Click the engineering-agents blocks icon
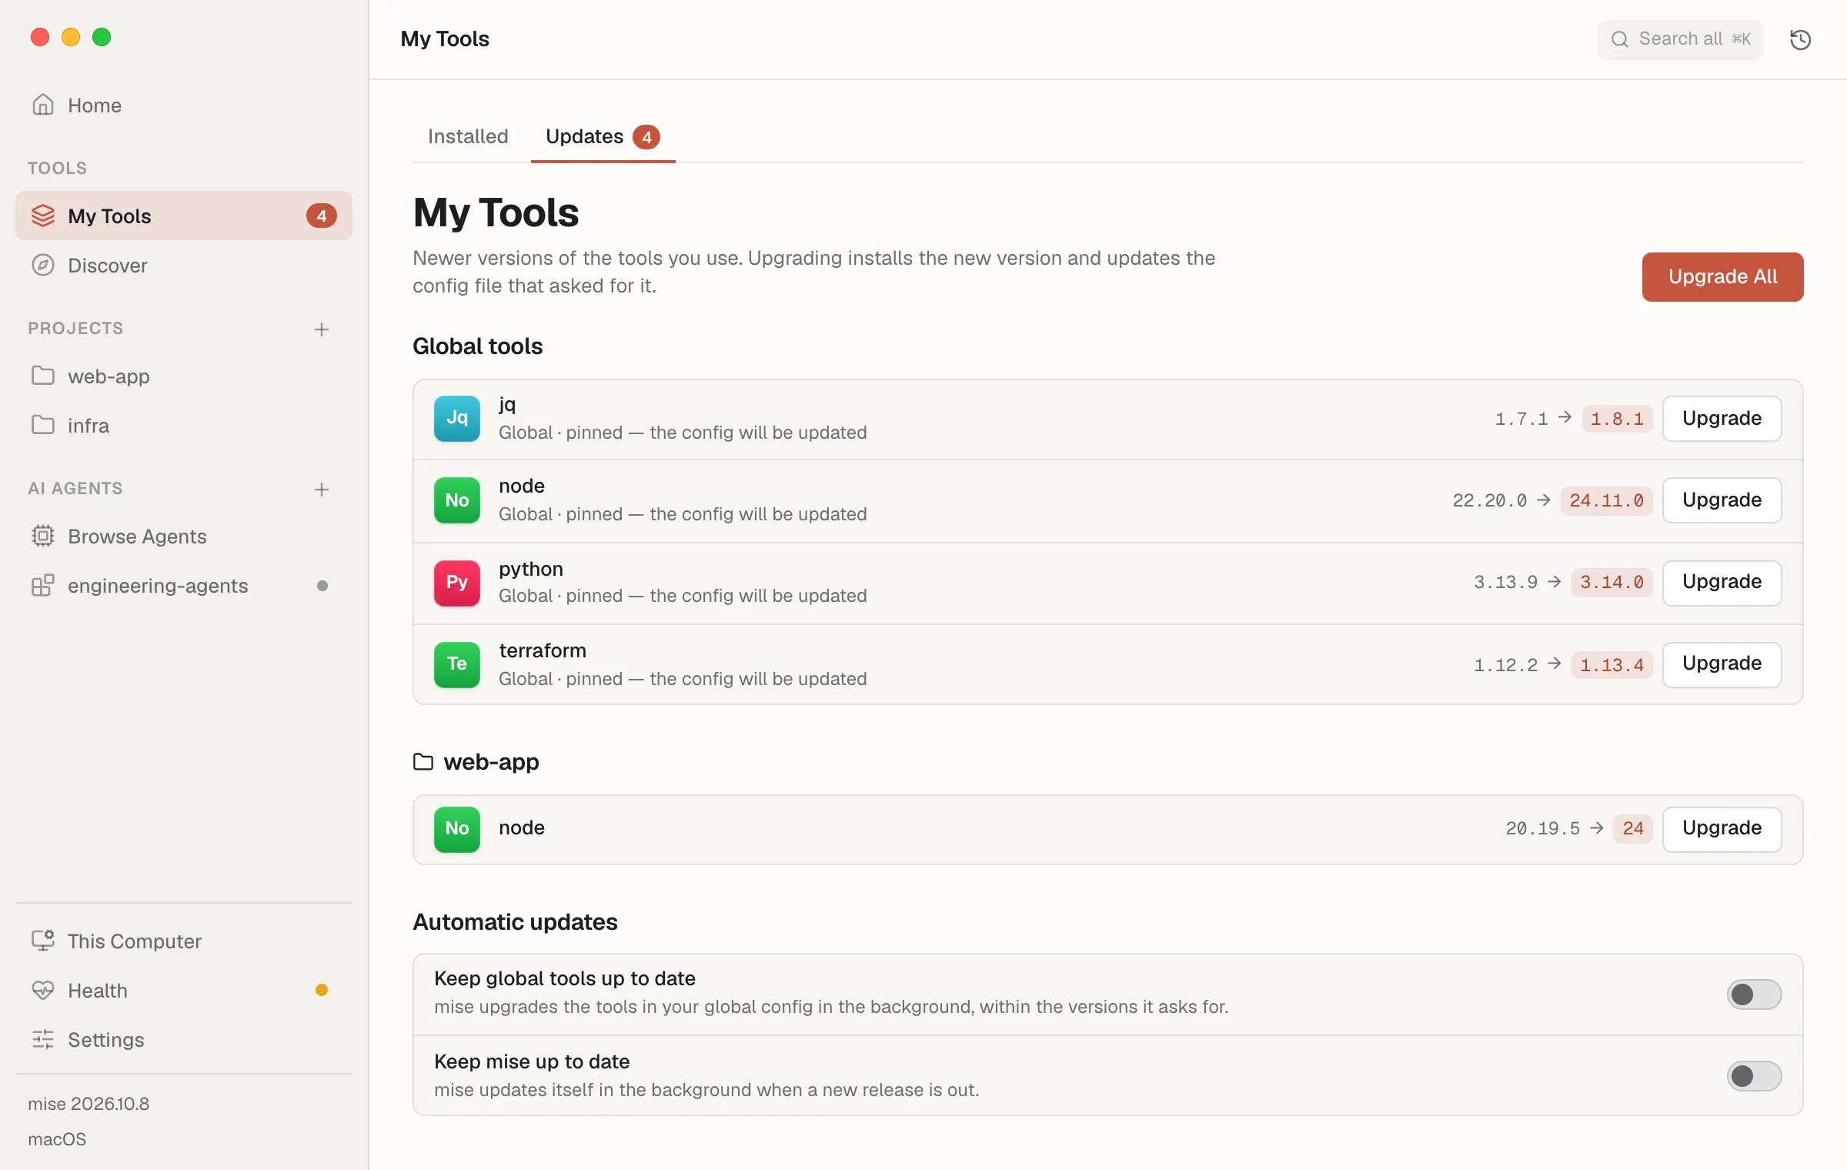Screen dimensions: 1847x1170 pyautogui.click(x=43, y=585)
